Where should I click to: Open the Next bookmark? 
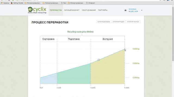coord(64,3)
